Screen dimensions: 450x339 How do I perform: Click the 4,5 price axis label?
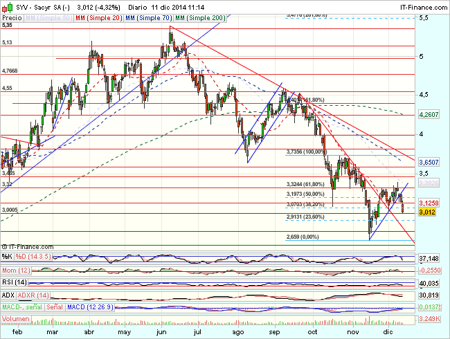(x=424, y=95)
